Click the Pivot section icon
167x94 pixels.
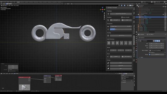pyautogui.click(x=108, y=57)
